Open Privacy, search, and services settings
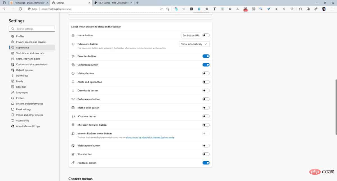This screenshot has height=181, width=337. point(31,42)
